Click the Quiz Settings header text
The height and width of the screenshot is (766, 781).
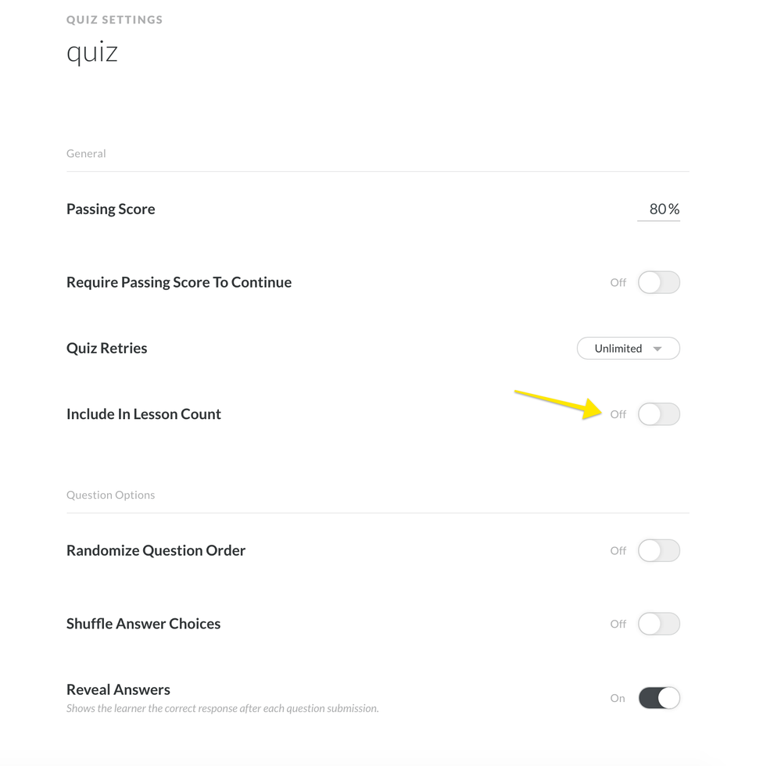coord(115,20)
